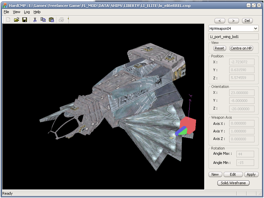Reset the view with the Reset button

219,48
